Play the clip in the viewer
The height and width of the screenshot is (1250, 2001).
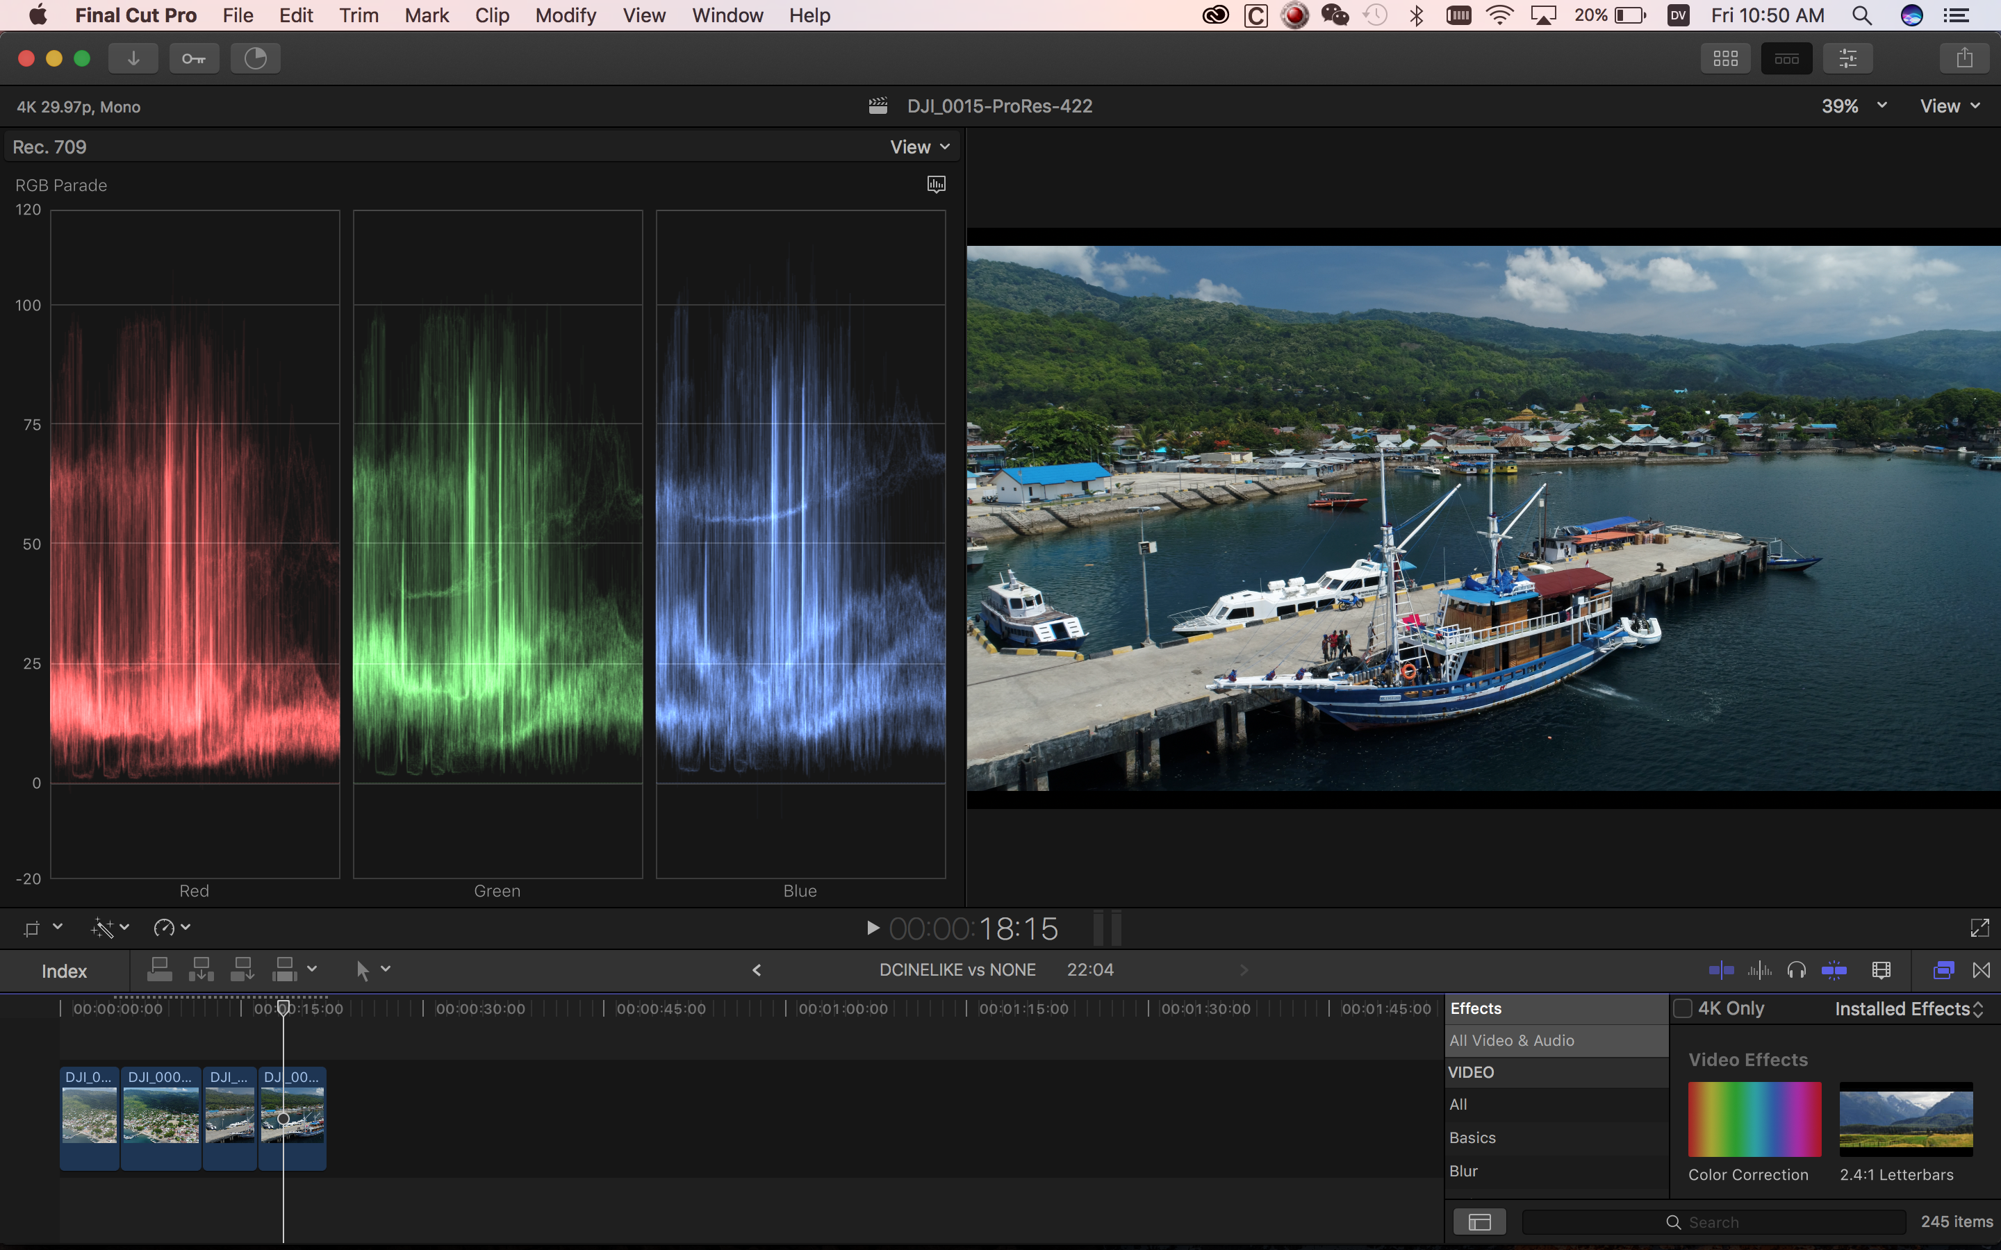(x=873, y=928)
